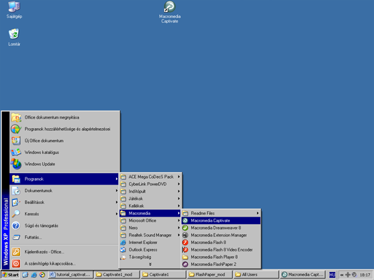Image resolution: width=374 pixels, height=280 pixels.
Task: Click the HU language indicator
Action: [x=332, y=275]
